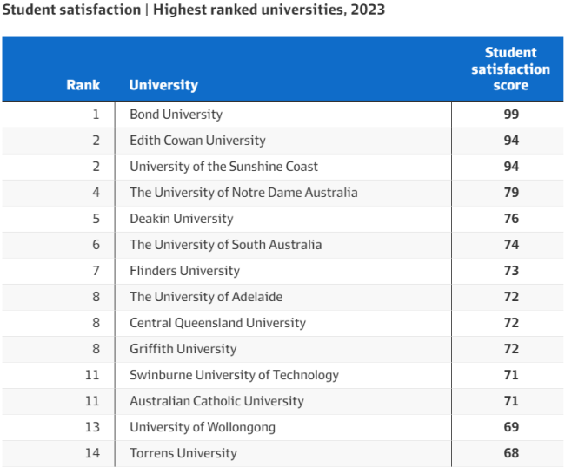Click 'Australian Catholic University' cell
Image resolution: width=565 pixels, height=467 pixels.
click(x=216, y=401)
